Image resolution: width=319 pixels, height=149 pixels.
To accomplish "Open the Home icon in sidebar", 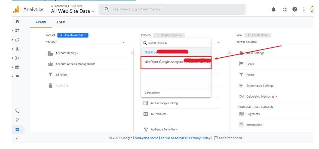I will pos(17,21).
